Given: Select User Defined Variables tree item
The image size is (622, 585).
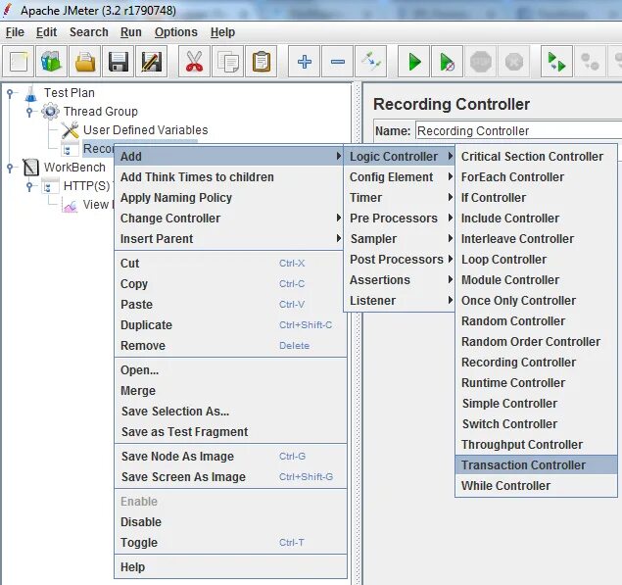Looking at the screenshot, I should [145, 130].
